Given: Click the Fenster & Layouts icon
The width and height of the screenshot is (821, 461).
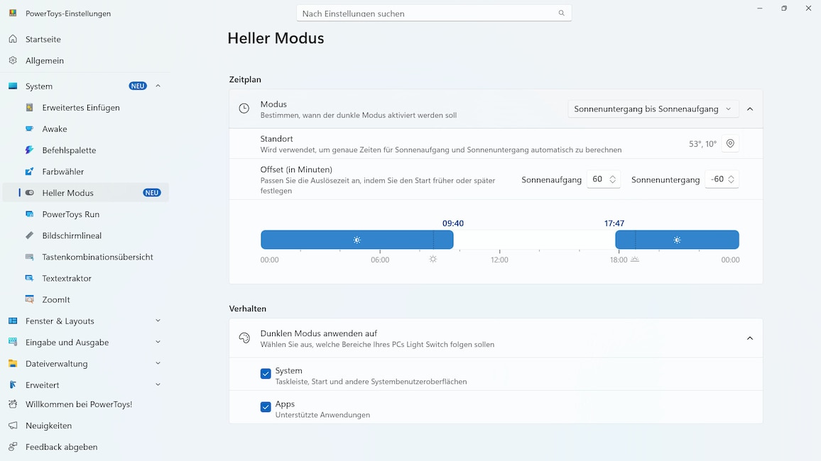Looking at the screenshot, I should click(13, 321).
